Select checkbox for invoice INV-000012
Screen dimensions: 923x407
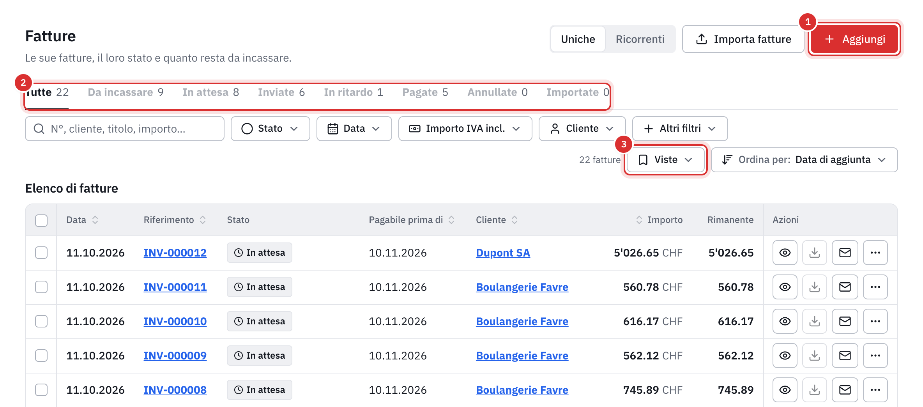tap(41, 253)
